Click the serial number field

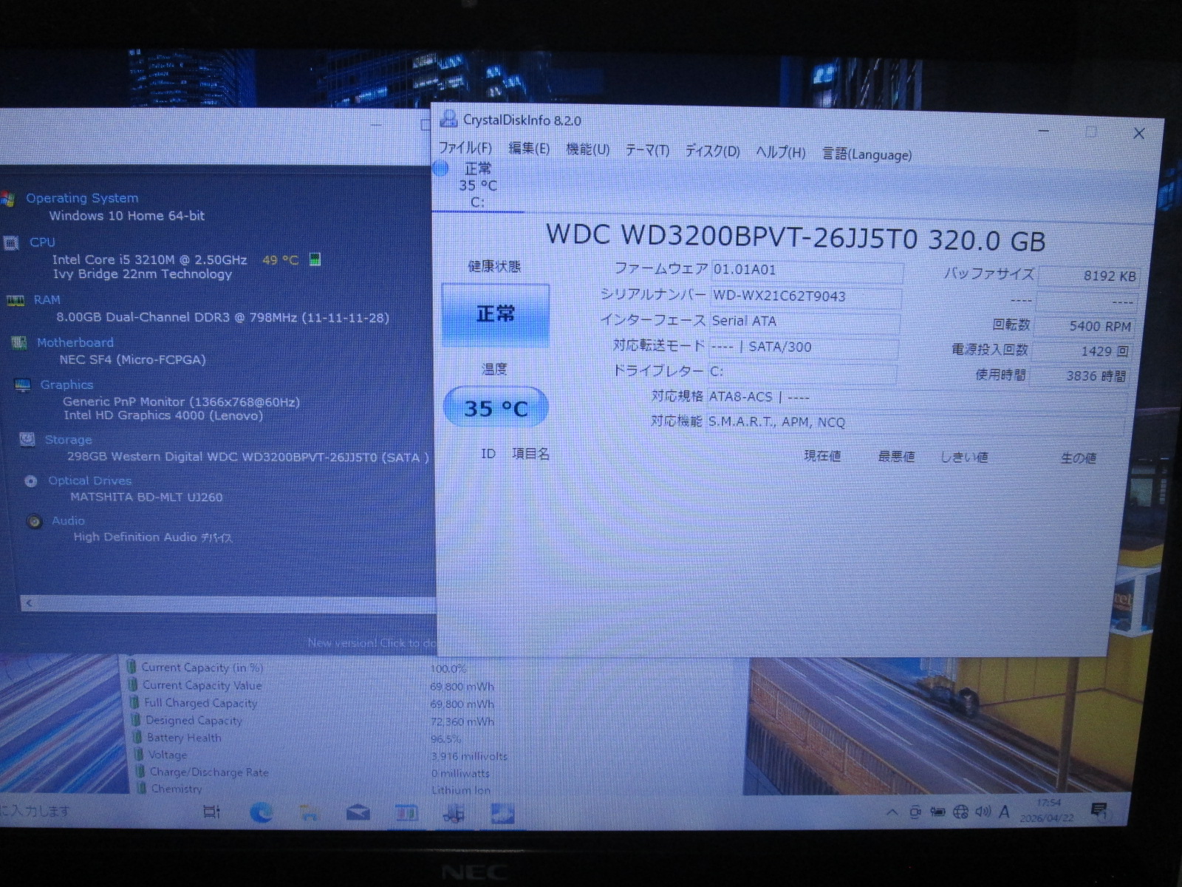(x=804, y=296)
